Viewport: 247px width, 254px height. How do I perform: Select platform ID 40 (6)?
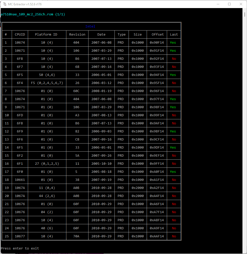(x=47, y=228)
